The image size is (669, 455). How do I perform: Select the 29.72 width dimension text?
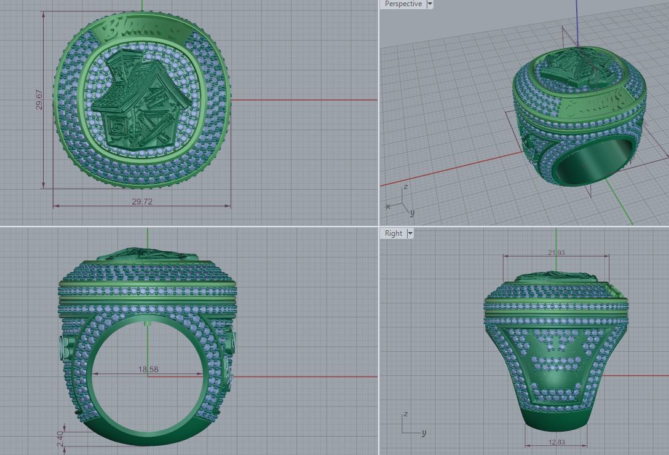(142, 201)
